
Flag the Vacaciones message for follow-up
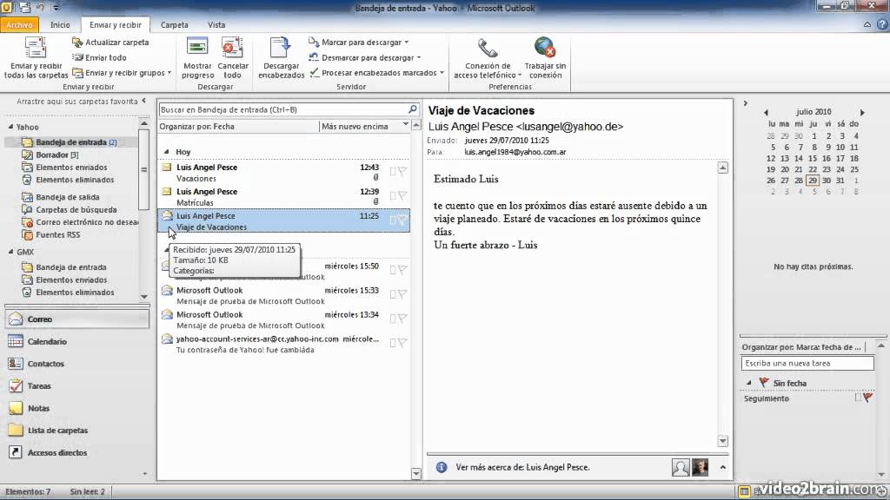(402, 171)
